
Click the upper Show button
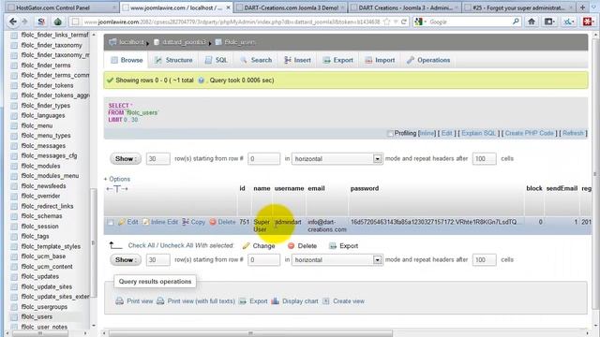click(x=126, y=158)
